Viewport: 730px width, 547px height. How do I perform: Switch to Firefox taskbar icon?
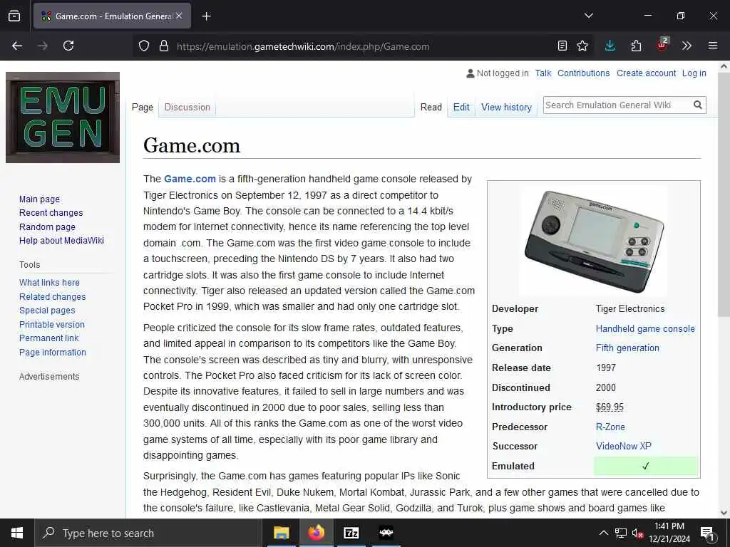tap(316, 533)
